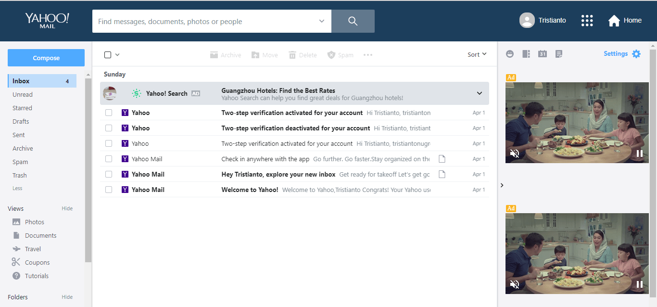The width and height of the screenshot is (657, 307).
Task: Select the Inbox folder
Action: [42, 81]
